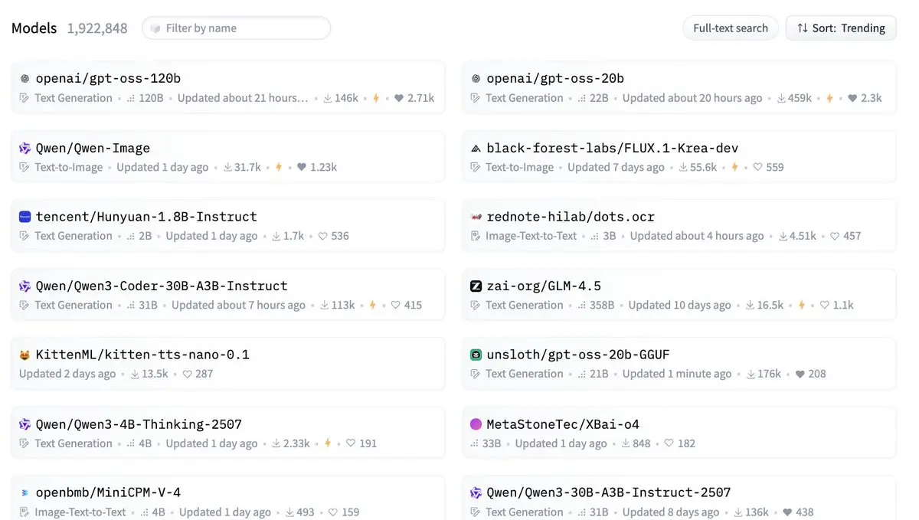Open the rednote-hilab/dots.ocr model card
The height and width of the screenshot is (520, 919).
pos(679,225)
